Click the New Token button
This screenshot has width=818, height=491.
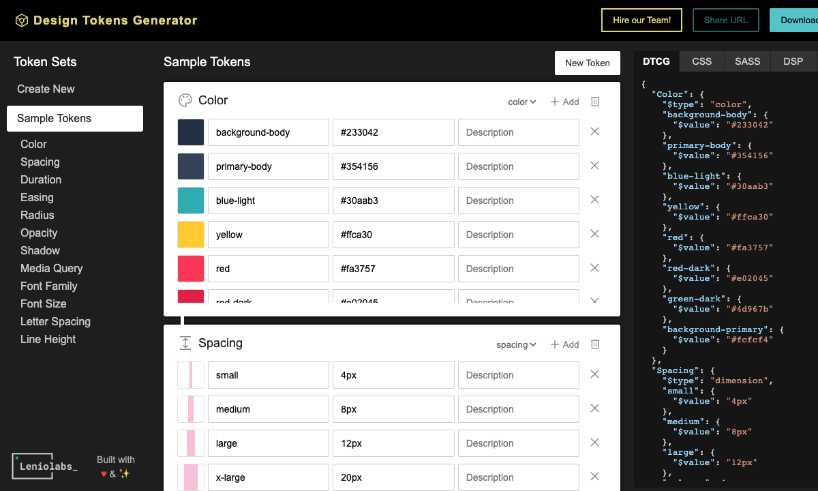click(x=587, y=63)
